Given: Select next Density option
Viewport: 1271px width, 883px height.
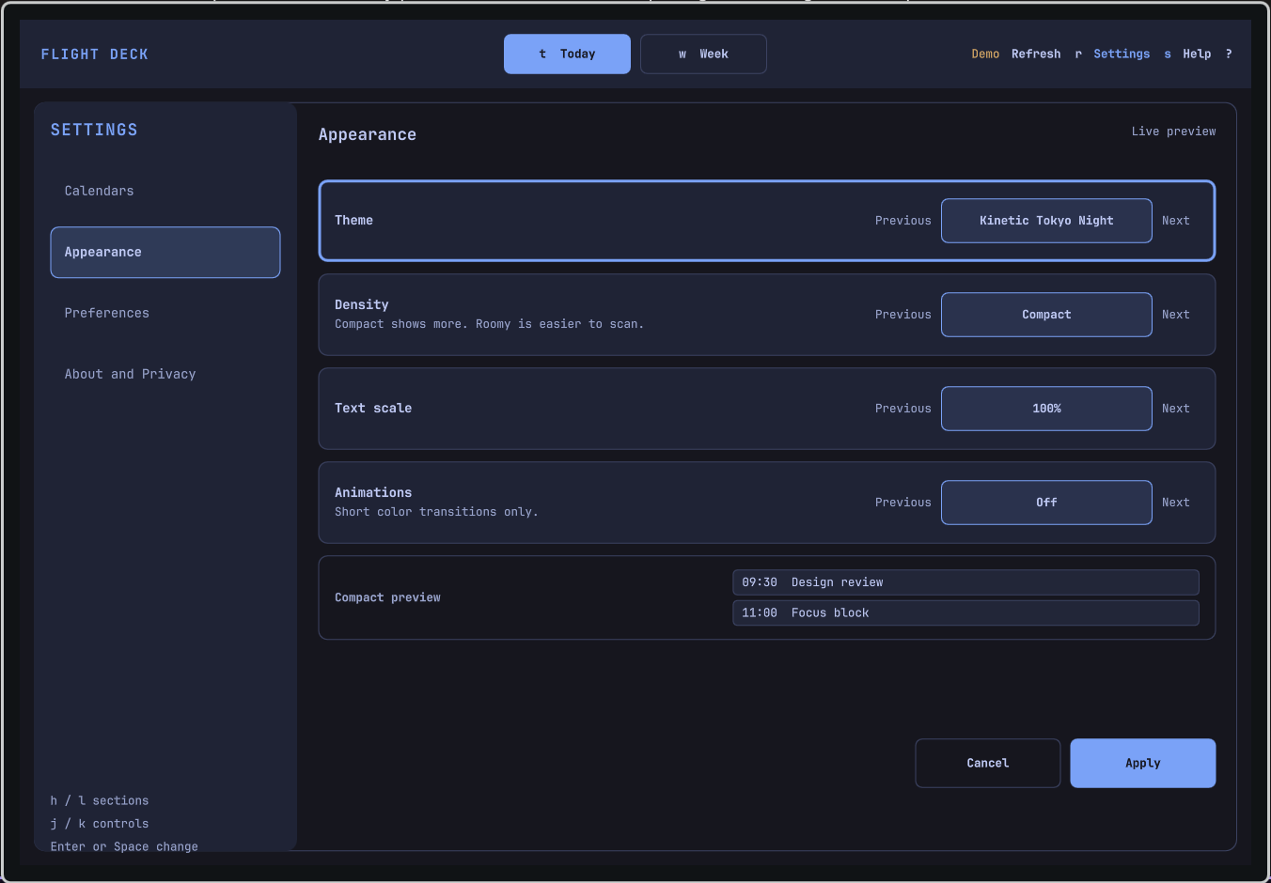Looking at the screenshot, I should [1175, 315].
